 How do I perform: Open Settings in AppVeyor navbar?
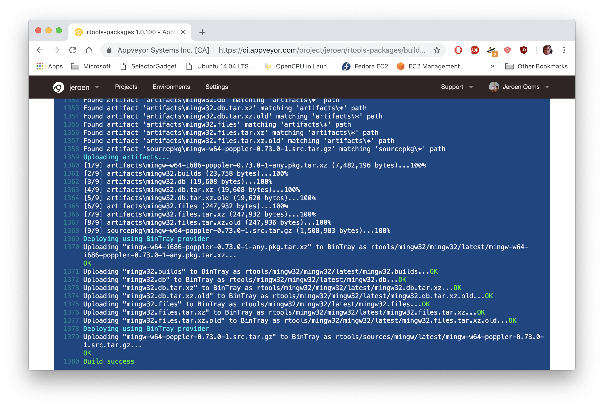(x=216, y=87)
